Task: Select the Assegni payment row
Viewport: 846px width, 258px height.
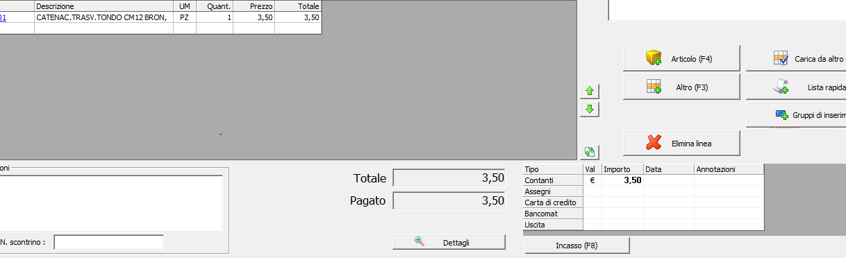Action: (x=643, y=191)
